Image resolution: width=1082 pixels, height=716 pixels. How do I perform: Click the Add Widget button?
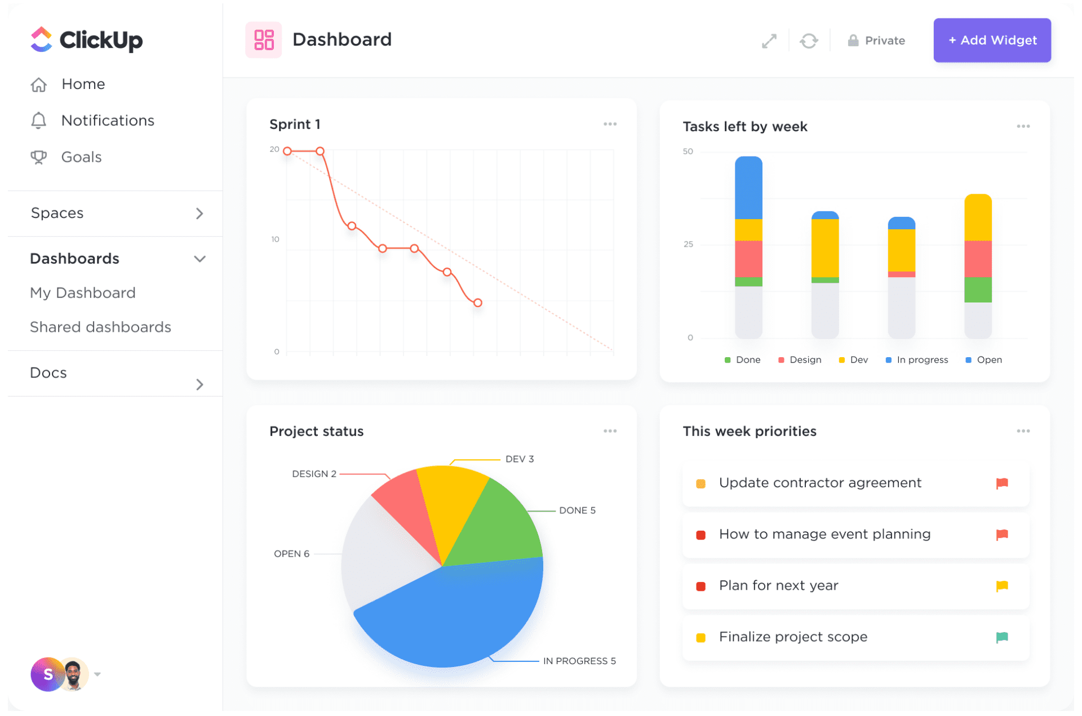[992, 40]
